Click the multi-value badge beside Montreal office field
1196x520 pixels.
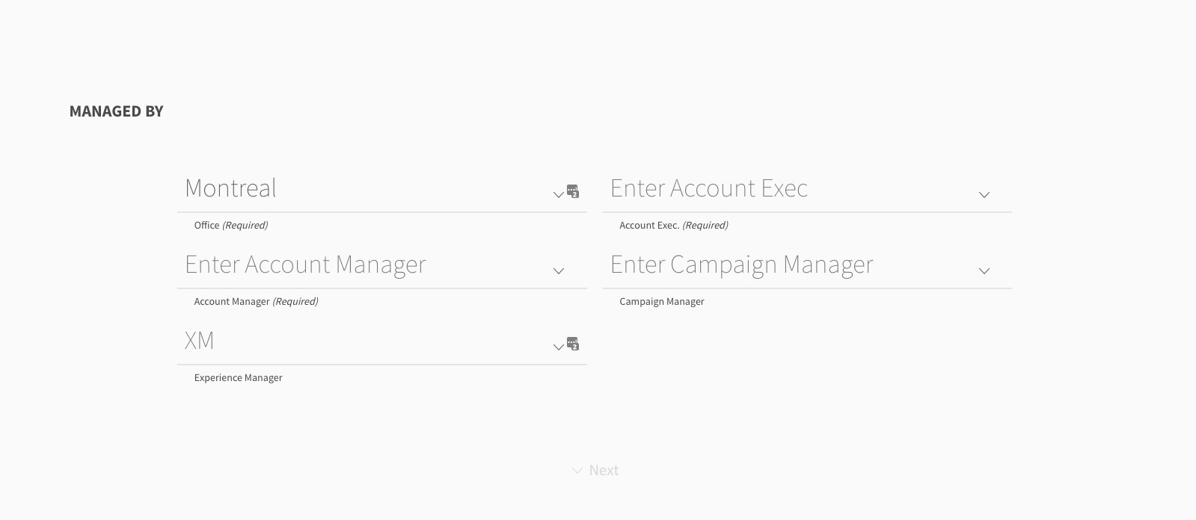pos(573,192)
